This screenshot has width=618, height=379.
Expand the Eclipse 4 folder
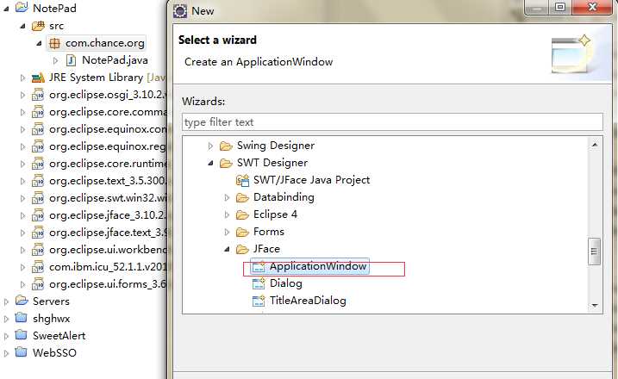point(227,214)
